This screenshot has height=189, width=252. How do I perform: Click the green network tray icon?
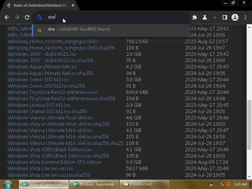pos(222,184)
